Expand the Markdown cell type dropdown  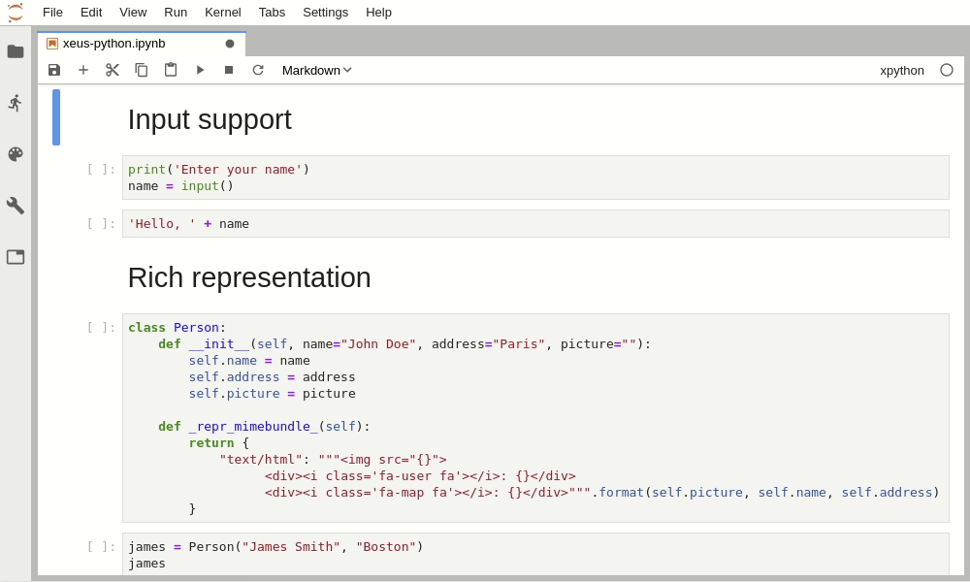pos(316,70)
